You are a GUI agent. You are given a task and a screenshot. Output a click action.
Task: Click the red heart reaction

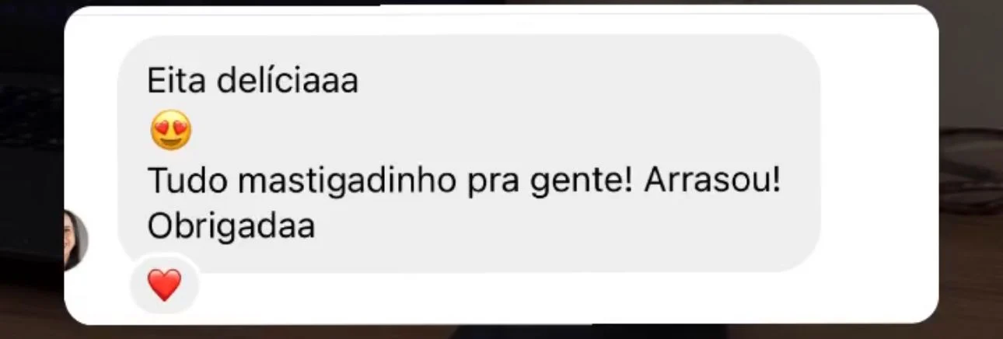[164, 286]
